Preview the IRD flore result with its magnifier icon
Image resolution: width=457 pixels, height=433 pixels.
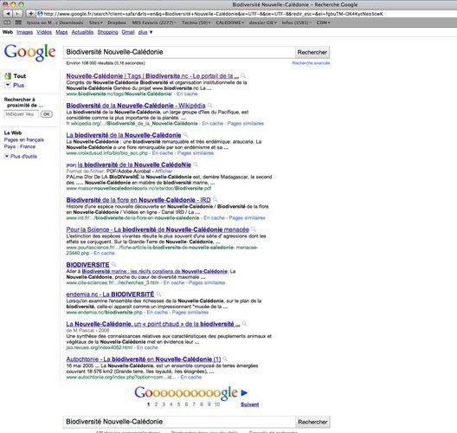click(216, 200)
